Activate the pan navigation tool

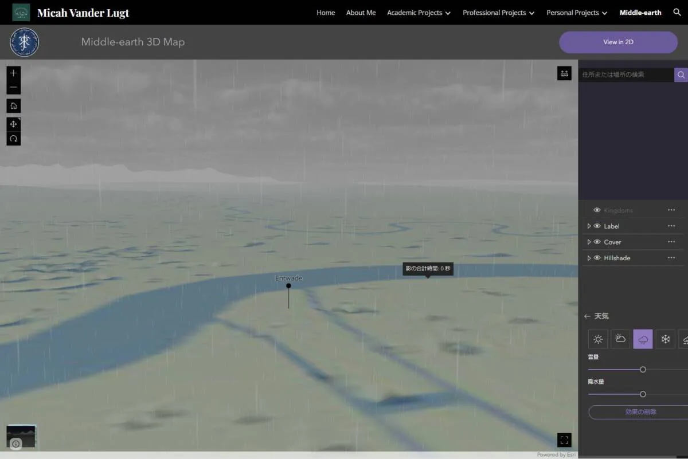point(14,124)
